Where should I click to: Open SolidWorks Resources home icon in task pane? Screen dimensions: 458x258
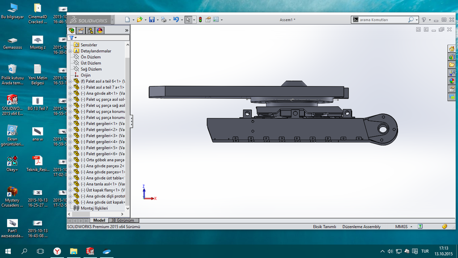452,49
